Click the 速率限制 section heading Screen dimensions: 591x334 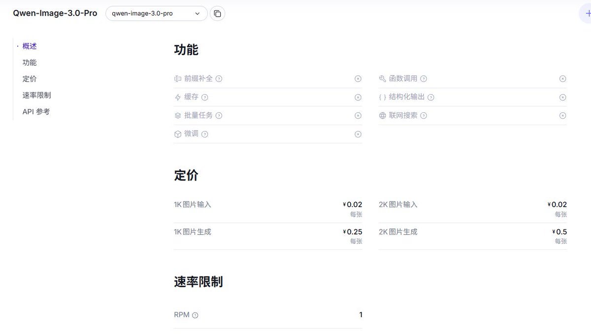click(198, 282)
